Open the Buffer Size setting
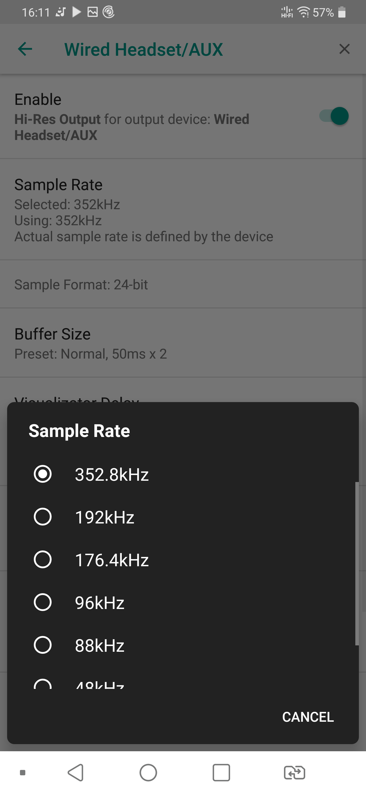This screenshot has height=794, width=366. (183, 343)
